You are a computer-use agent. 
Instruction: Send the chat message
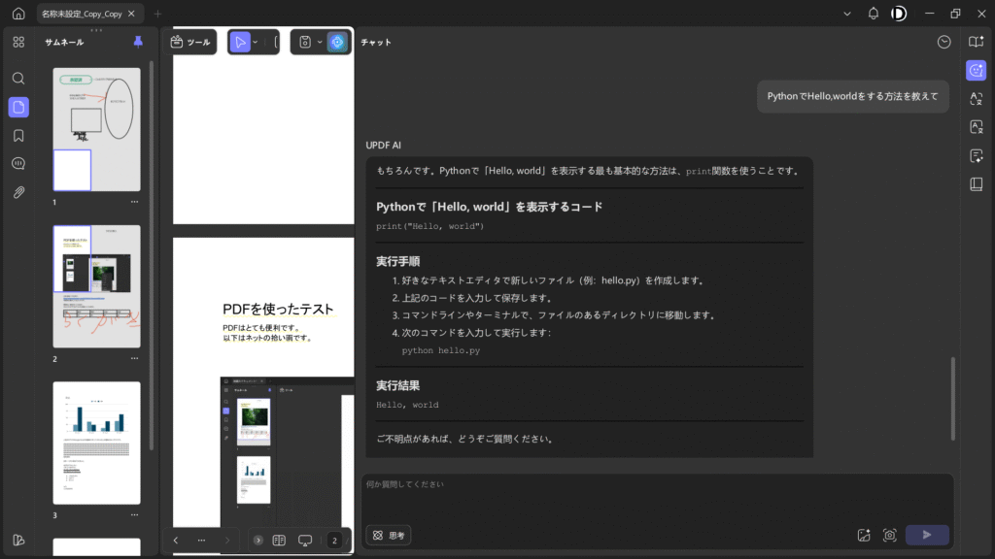tap(926, 535)
